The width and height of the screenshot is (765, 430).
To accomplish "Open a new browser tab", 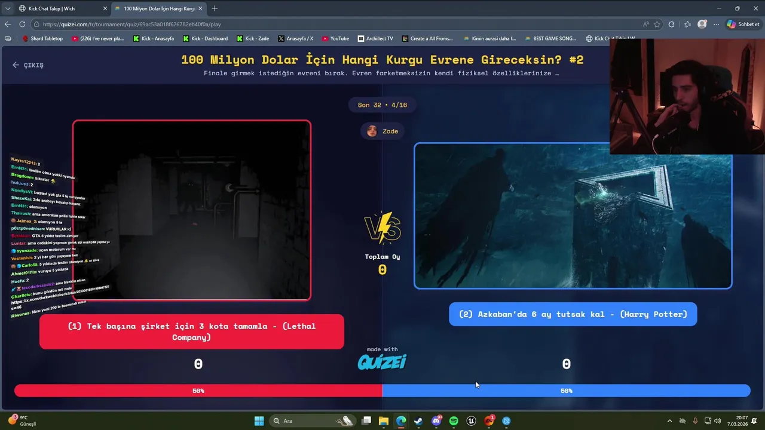I will click(215, 8).
